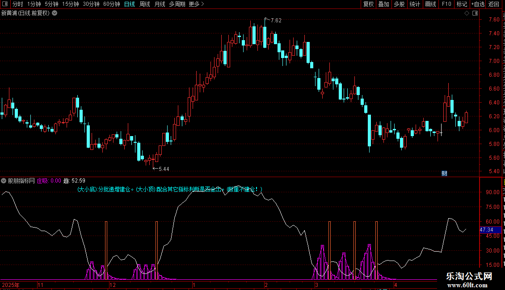505x290 pixels.
Task: Expand the 更多 periods menu
Action: [x=196, y=4]
